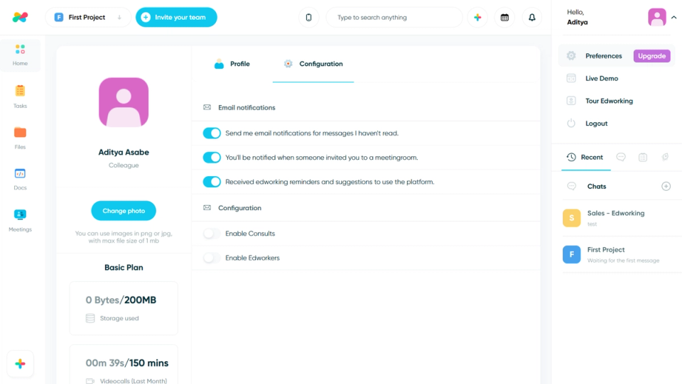Click the mobile device icon
682x384 pixels.
(x=309, y=17)
